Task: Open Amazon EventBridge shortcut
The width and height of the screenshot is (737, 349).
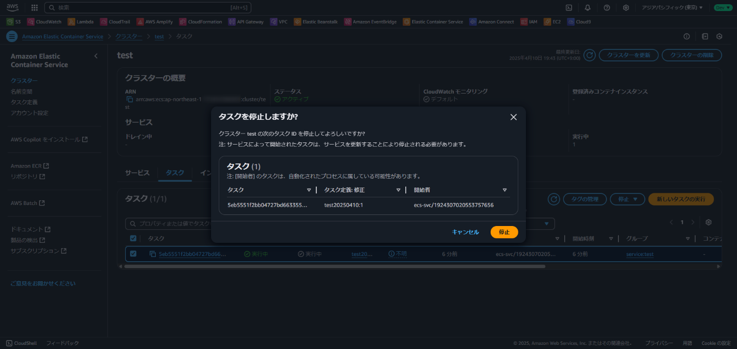Action: pos(371,22)
